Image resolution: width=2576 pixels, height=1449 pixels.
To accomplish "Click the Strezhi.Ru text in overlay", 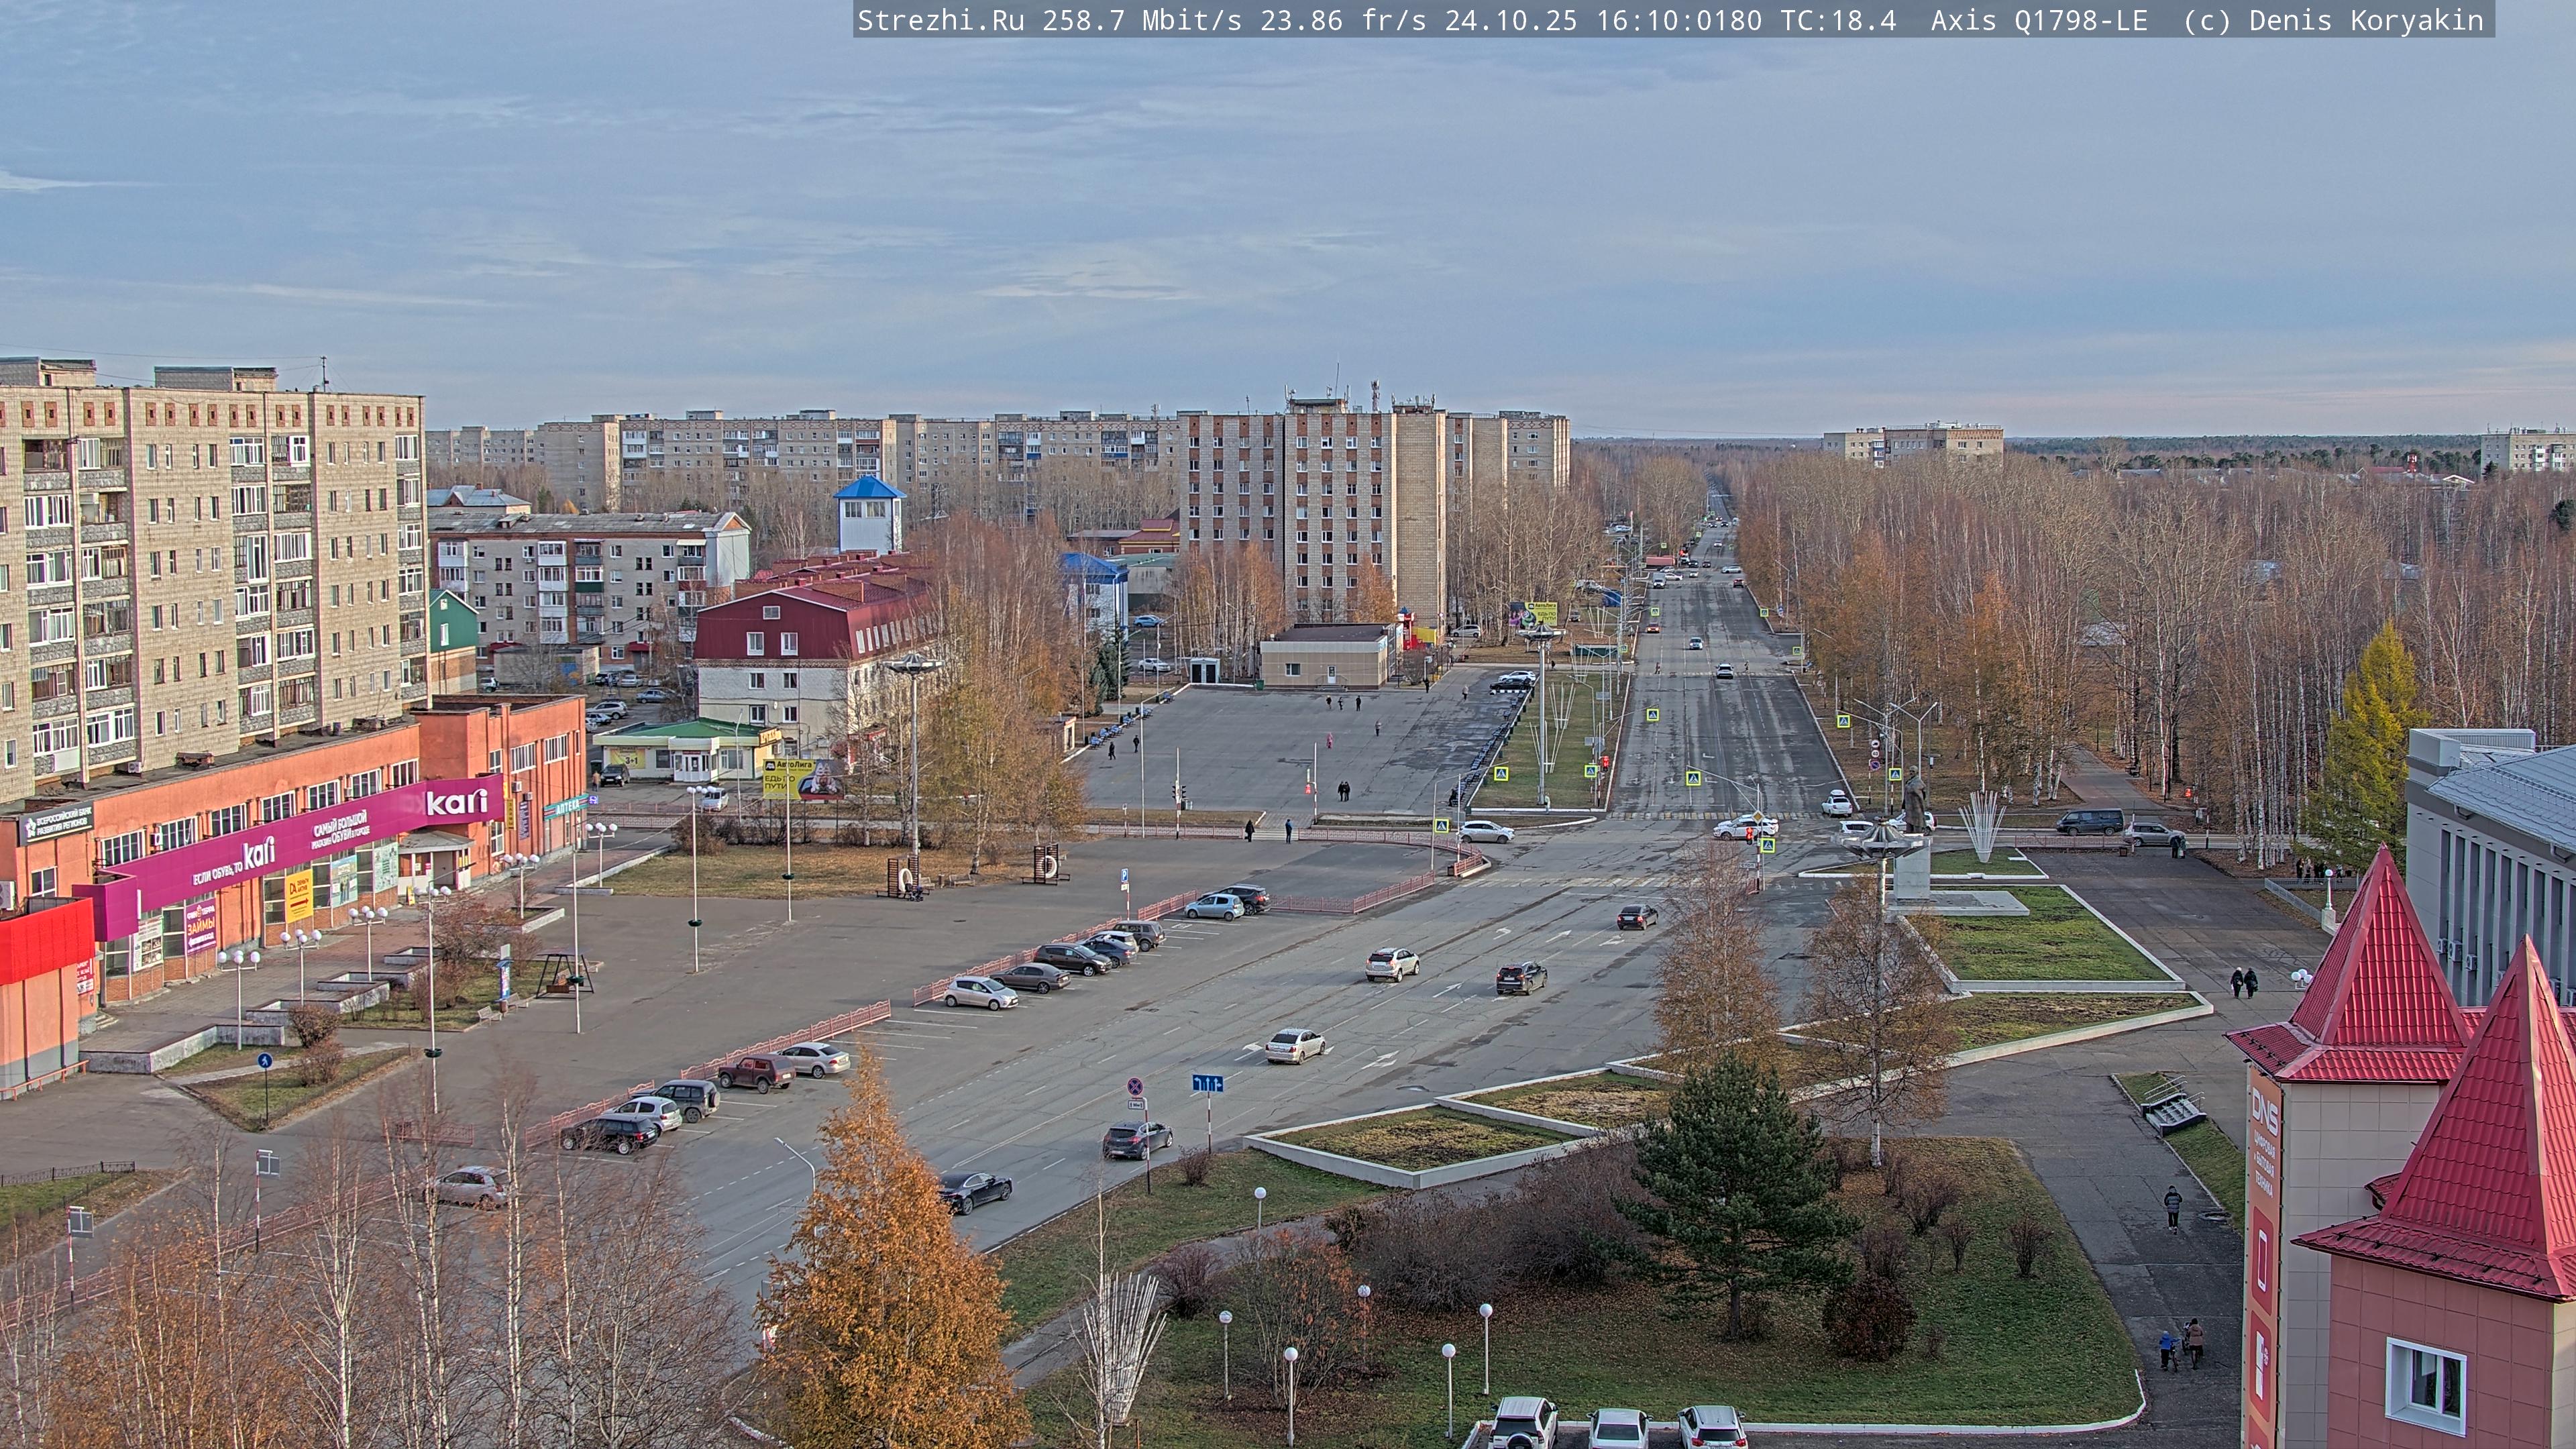I will [940, 20].
